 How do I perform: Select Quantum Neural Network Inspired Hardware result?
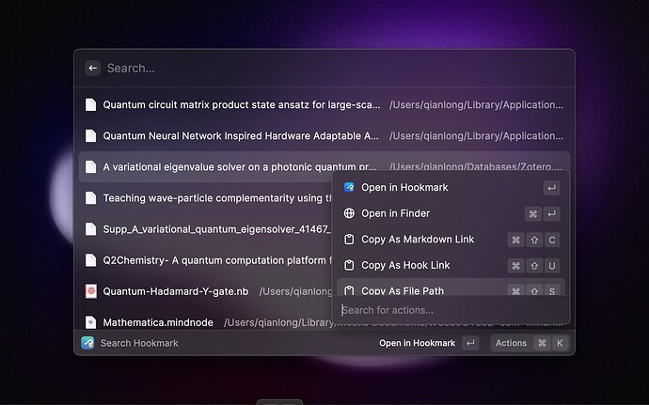pos(324,135)
